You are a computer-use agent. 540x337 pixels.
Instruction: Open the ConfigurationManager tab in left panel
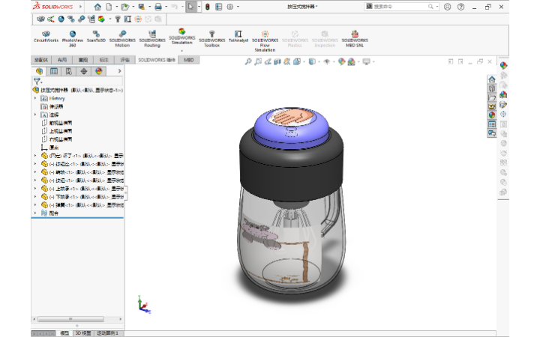[x=68, y=71]
